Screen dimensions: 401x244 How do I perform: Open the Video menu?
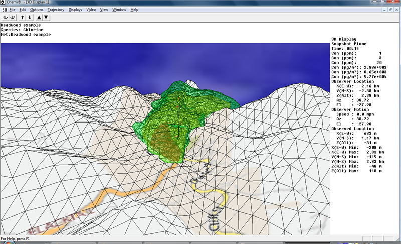click(91, 10)
